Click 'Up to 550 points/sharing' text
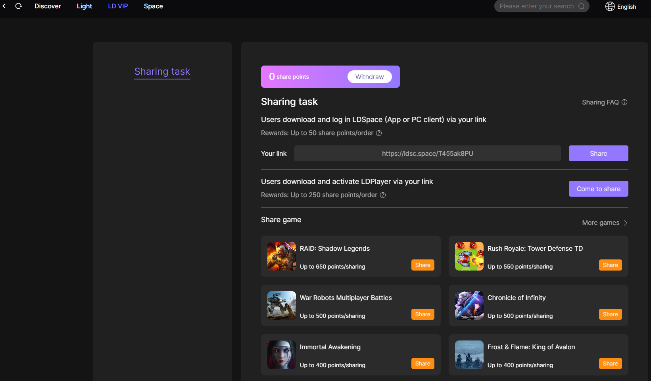Viewport: 651px width, 381px height. 520,267
